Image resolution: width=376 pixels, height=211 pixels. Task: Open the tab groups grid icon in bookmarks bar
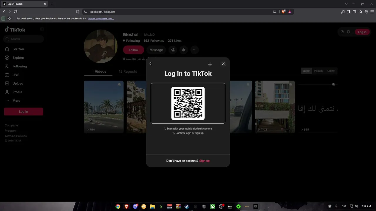(9, 18)
